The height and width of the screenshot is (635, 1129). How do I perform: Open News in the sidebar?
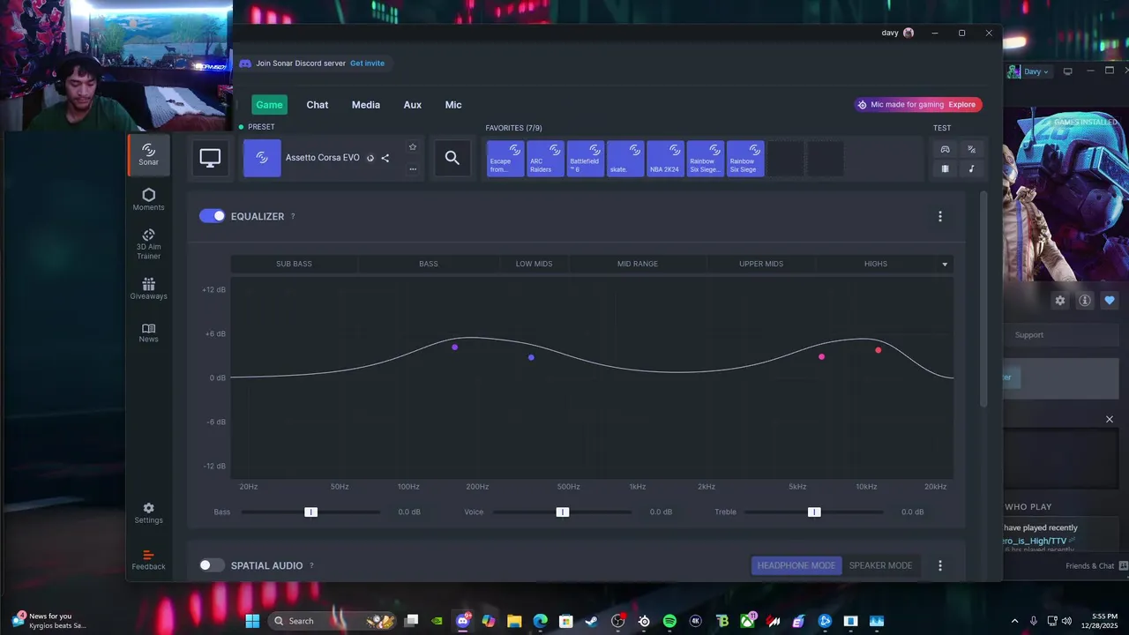tap(148, 332)
